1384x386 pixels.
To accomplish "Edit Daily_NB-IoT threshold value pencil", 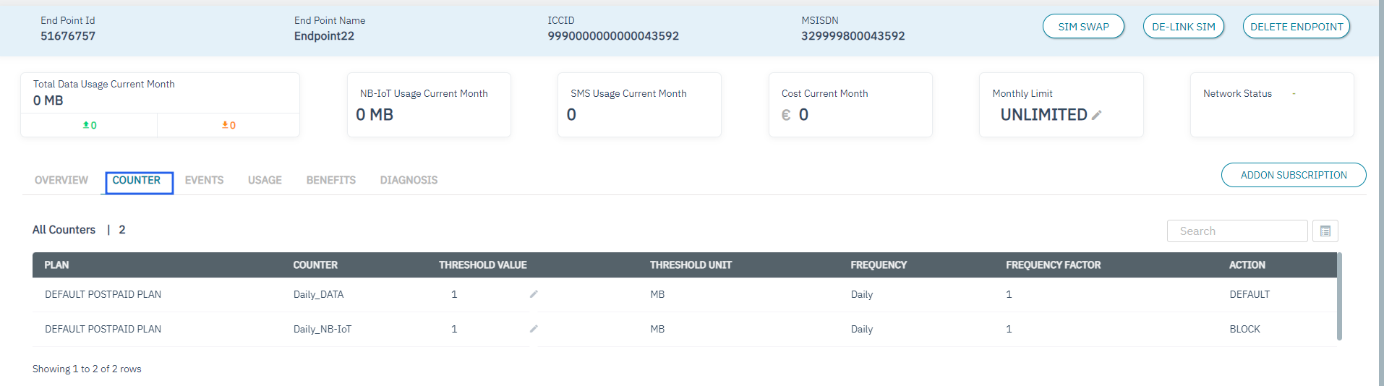I will click(x=534, y=329).
